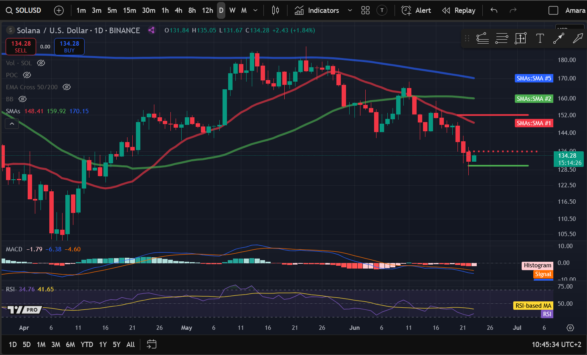Expand more timeframe intervals dropdown
Viewport: 587px width, 355px height.
(255, 10)
